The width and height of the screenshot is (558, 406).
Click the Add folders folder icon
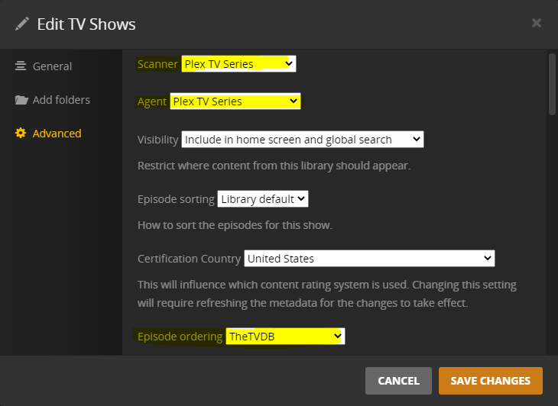click(21, 100)
